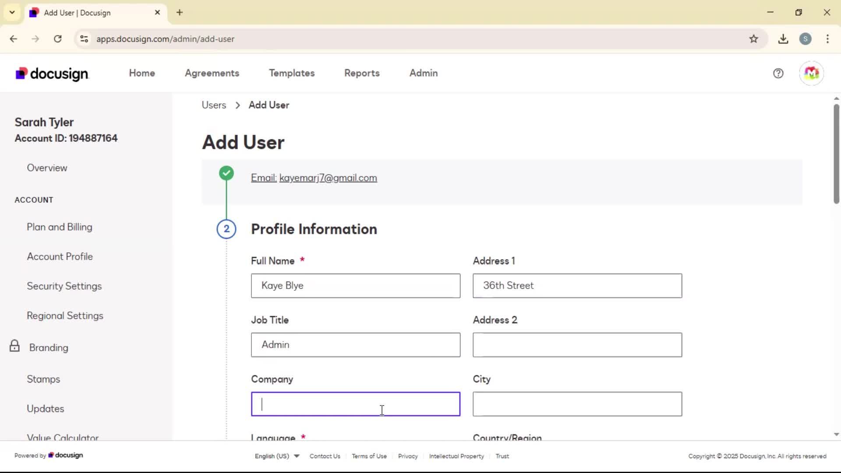Close the Add User browser tab
This screenshot has width=841, height=473.
[x=157, y=13]
